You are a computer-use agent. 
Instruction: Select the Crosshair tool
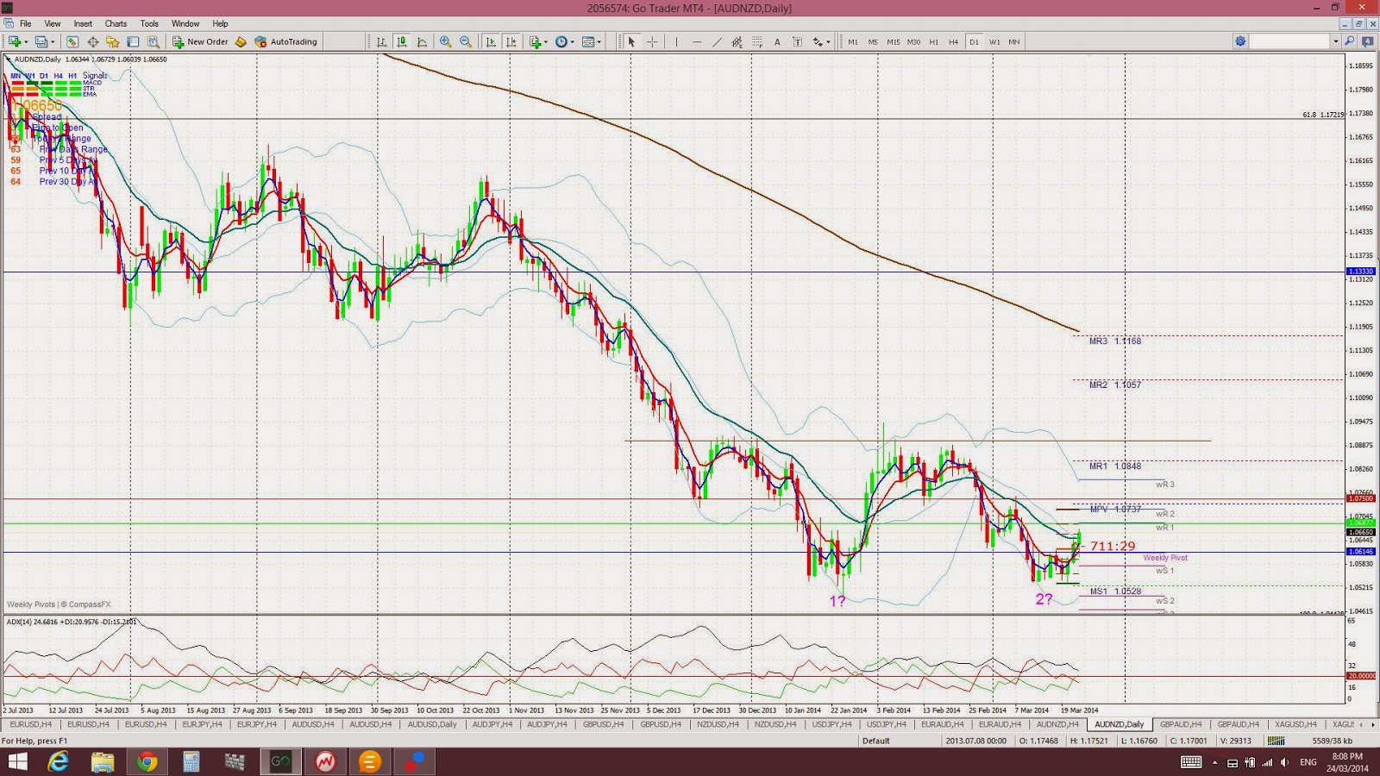click(x=652, y=41)
